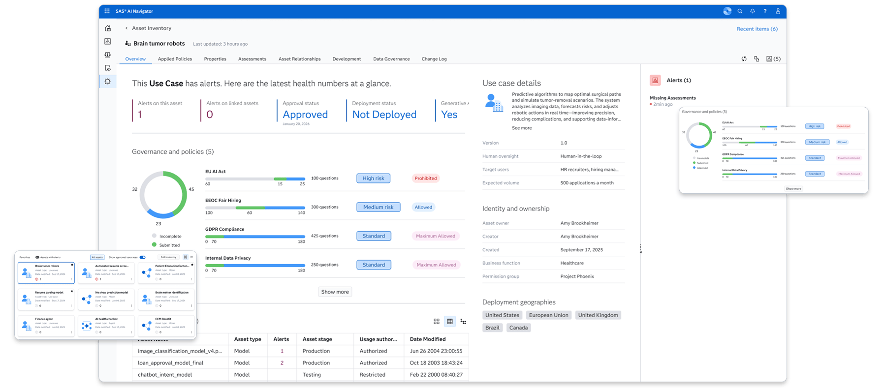Click the star on Patient Education Content card
Image resolution: width=886 pixels, height=388 pixels.
192,265
